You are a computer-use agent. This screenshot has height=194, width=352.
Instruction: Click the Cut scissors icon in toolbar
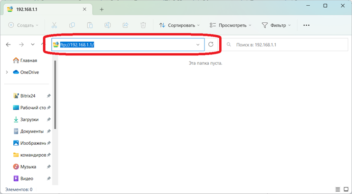point(54,25)
